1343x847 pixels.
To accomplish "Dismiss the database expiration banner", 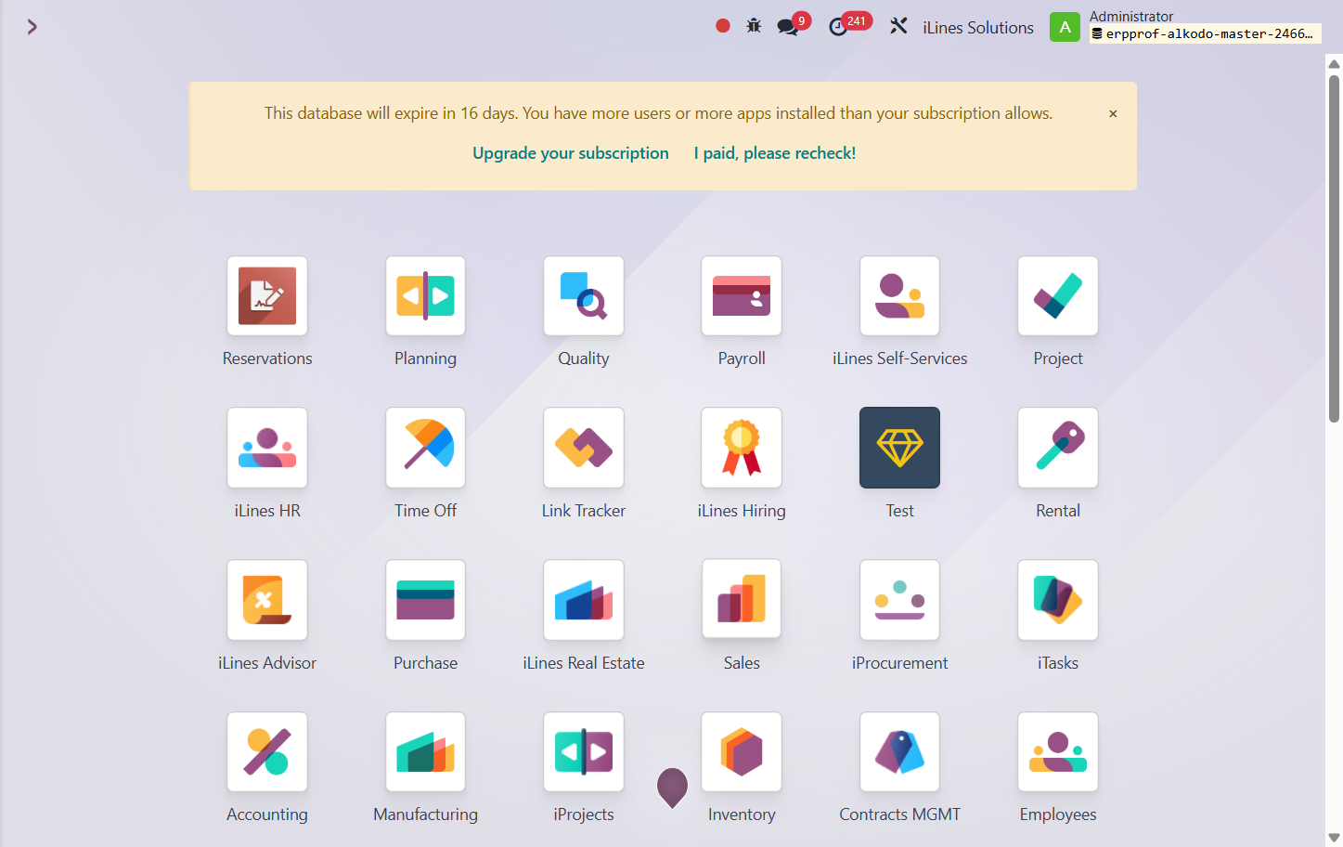I will coord(1113,113).
